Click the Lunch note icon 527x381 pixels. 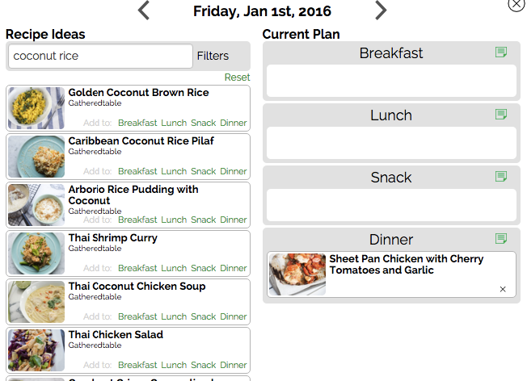[501, 115]
